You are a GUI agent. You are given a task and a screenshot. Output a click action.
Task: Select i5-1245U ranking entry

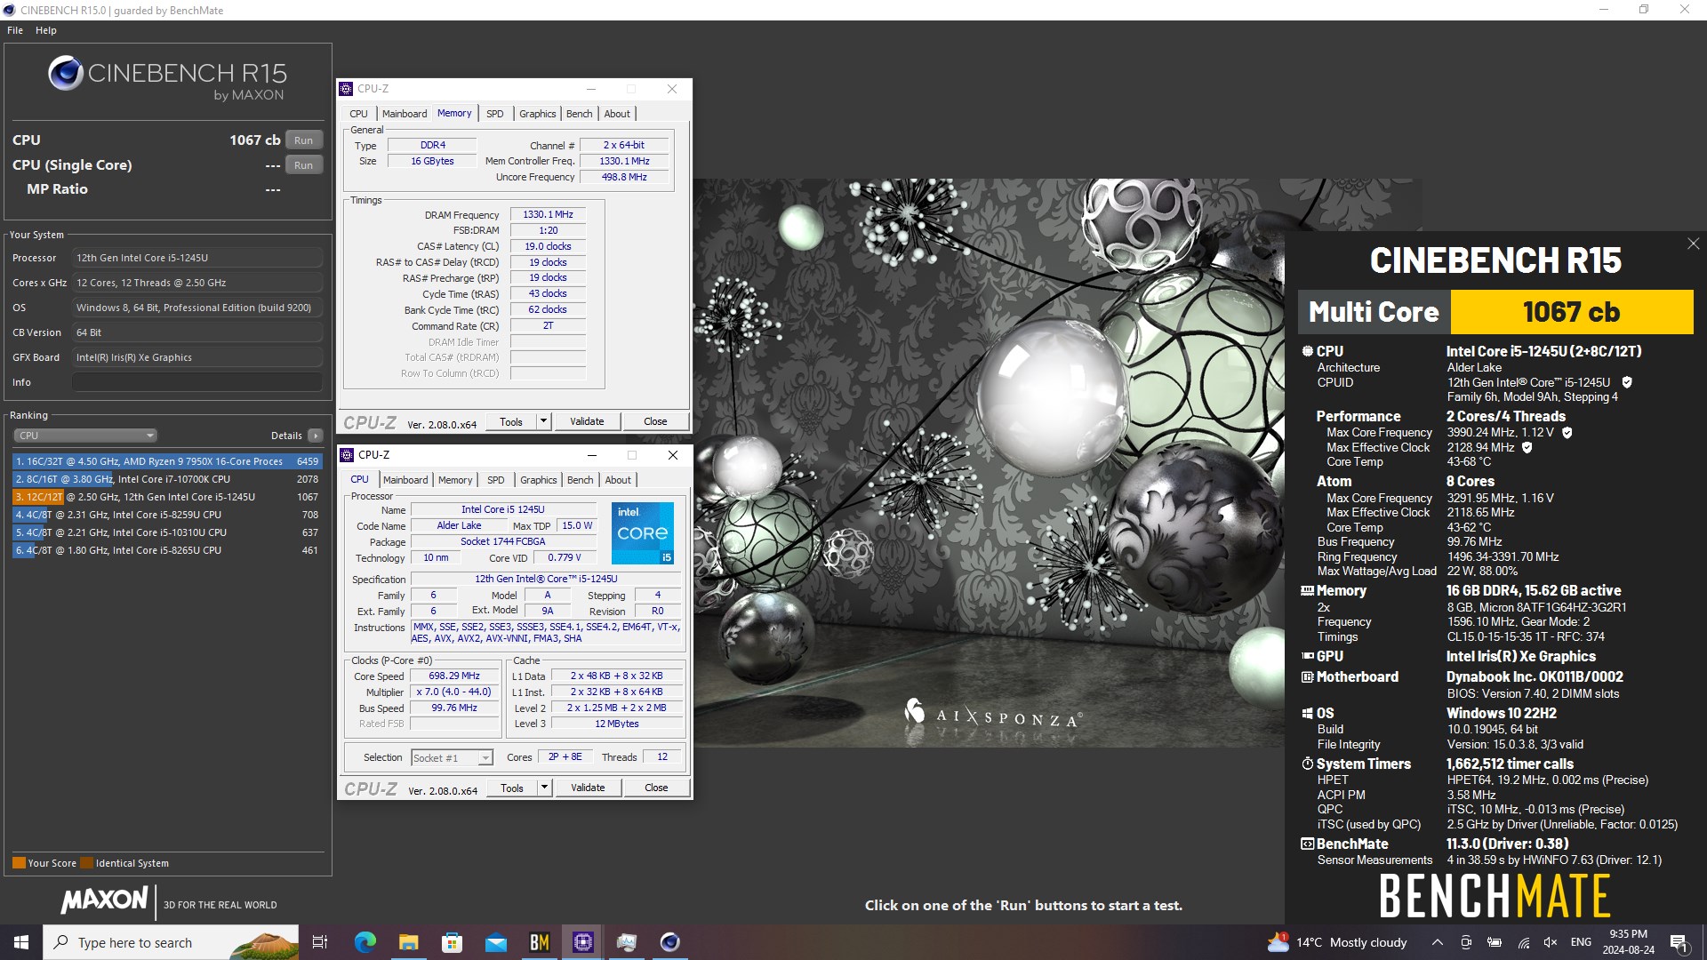click(x=167, y=497)
